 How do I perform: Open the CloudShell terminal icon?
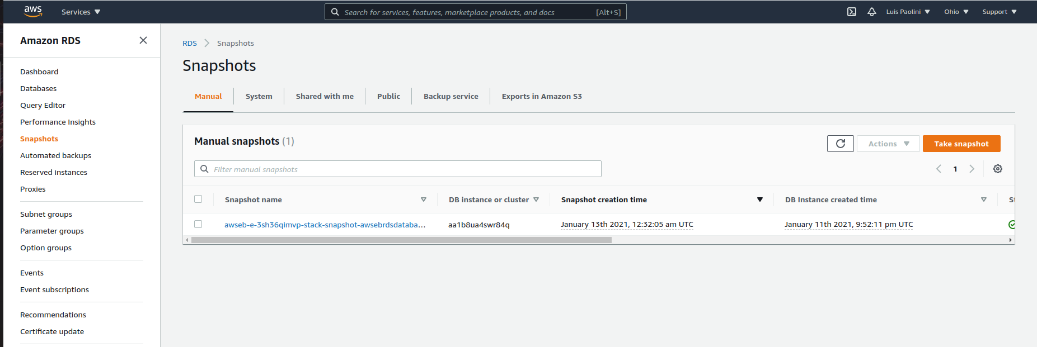[851, 12]
